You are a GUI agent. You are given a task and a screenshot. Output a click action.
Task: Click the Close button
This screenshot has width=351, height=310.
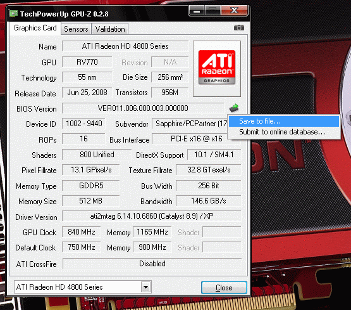coord(224,287)
